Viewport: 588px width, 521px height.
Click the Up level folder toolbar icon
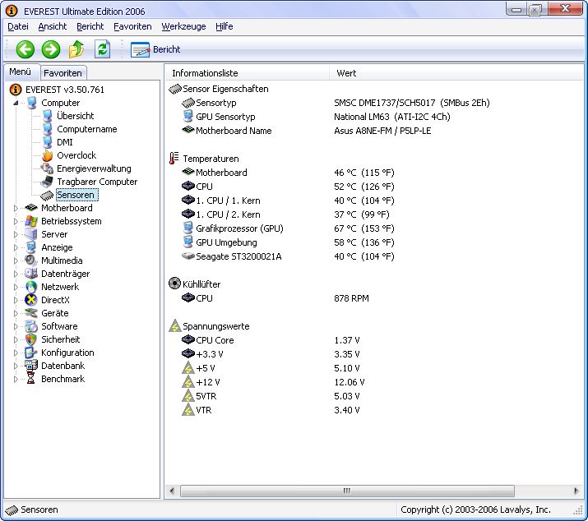click(76, 49)
